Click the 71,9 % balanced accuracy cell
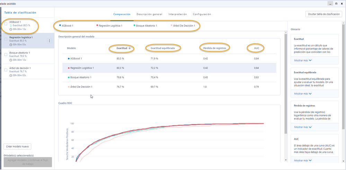Viewport: 346px width, 170px height. [x=154, y=59]
